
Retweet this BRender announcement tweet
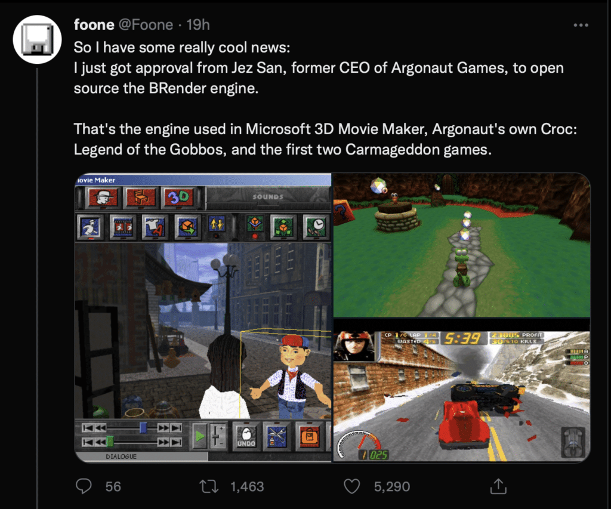coord(209,486)
